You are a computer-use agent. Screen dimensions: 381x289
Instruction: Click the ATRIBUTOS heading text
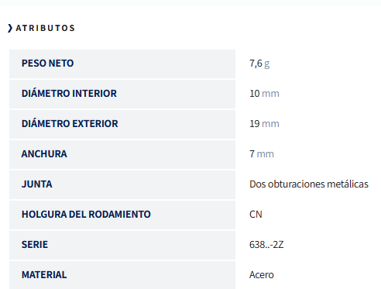(x=46, y=28)
